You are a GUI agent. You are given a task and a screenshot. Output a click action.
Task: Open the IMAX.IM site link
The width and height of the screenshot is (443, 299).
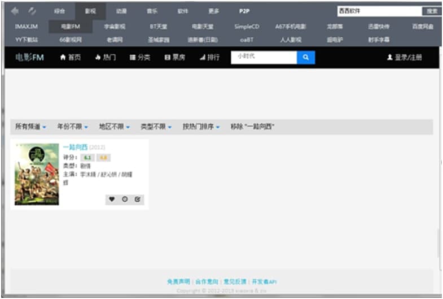[27, 27]
